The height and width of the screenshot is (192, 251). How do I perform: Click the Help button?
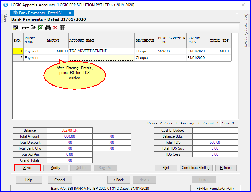pyautogui.click(x=29, y=180)
